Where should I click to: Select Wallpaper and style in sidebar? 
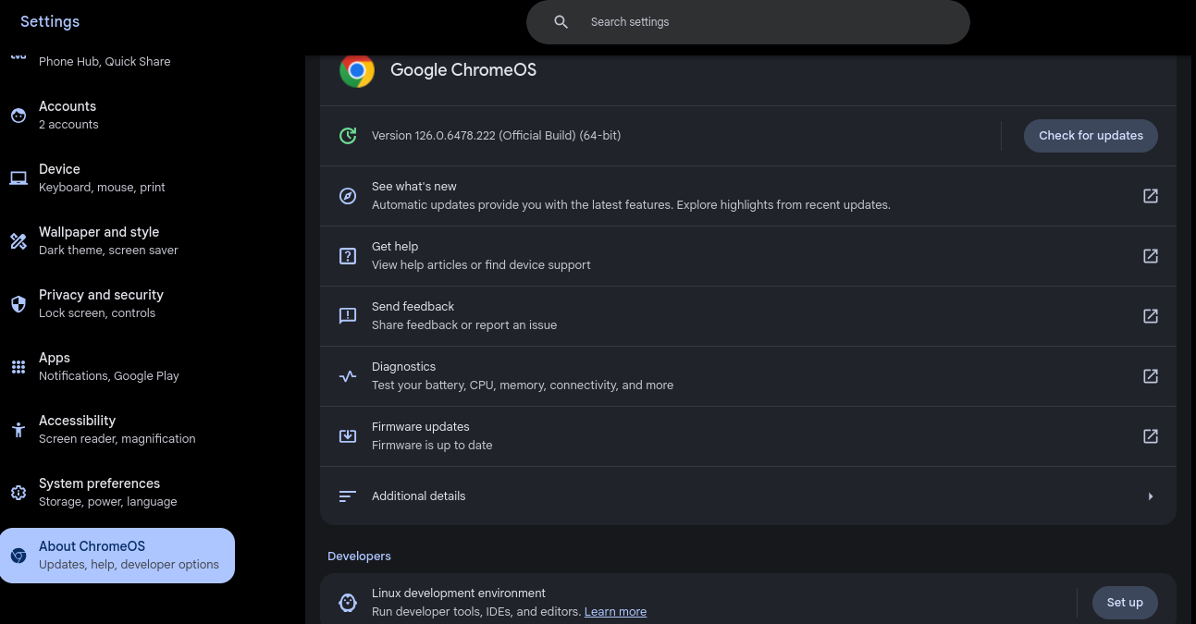[x=99, y=240]
